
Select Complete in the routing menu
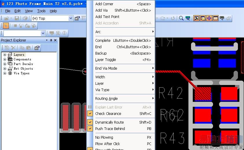click(124, 40)
